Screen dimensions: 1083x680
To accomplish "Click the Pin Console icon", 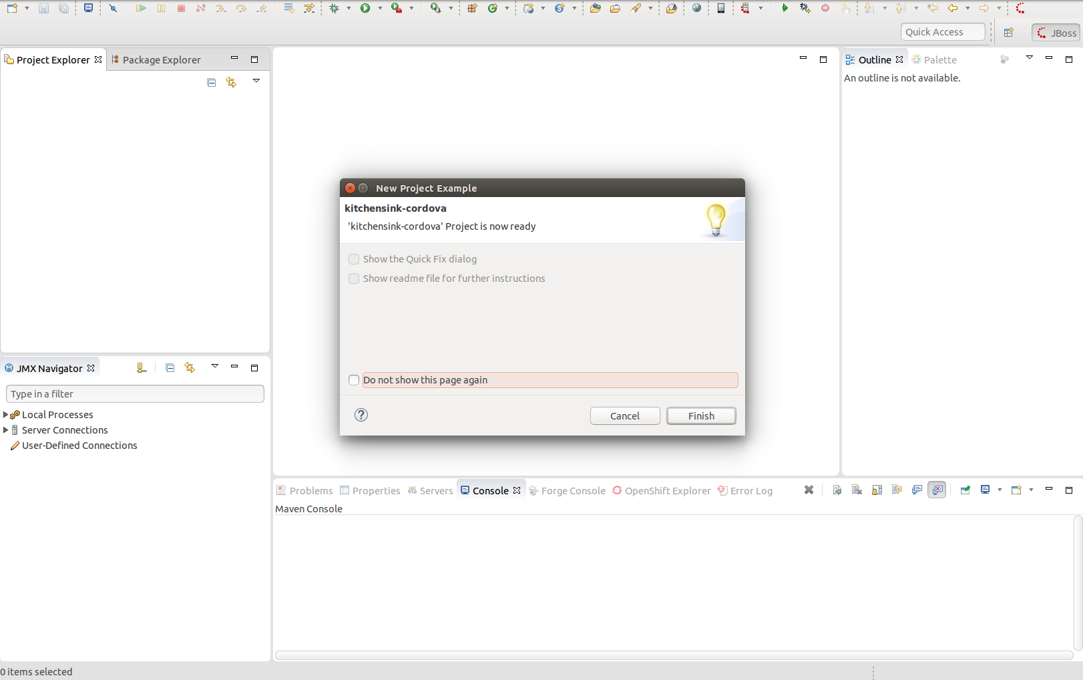I will click(965, 490).
